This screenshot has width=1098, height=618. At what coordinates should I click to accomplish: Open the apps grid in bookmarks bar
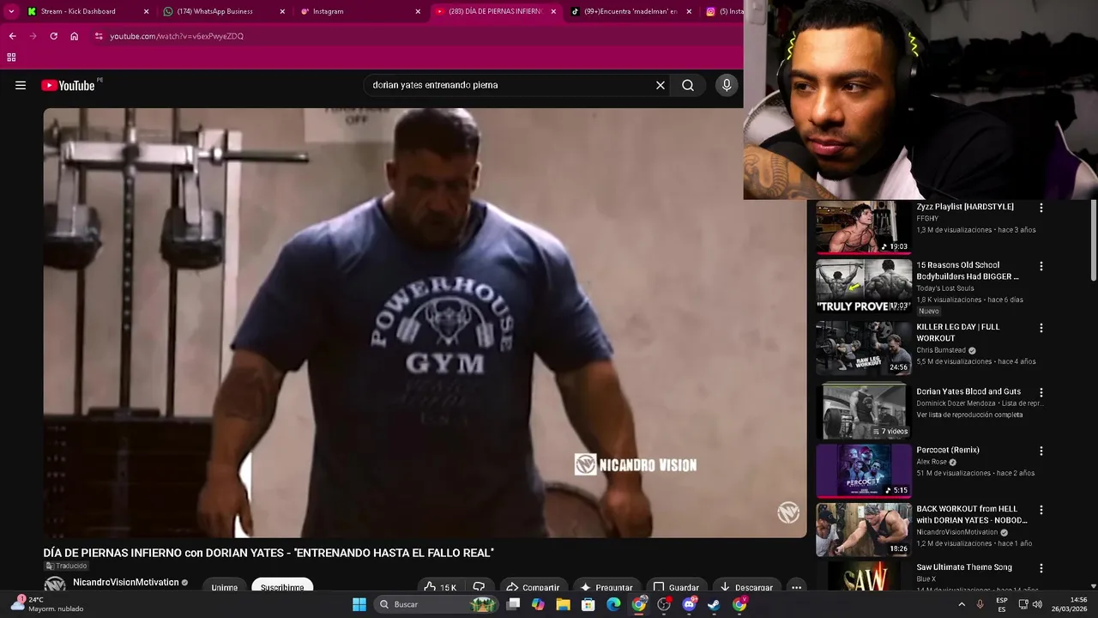[11, 58]
